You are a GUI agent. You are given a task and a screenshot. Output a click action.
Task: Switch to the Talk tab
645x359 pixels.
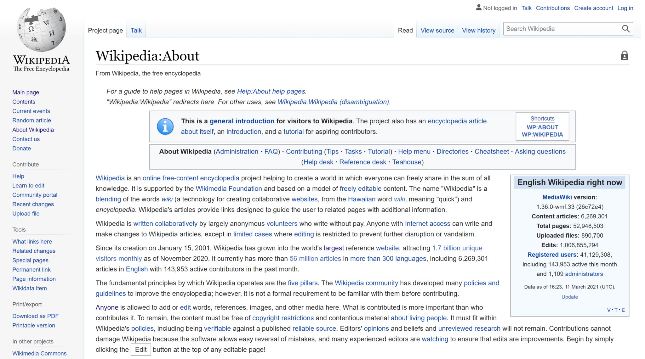tap(136, 30)
